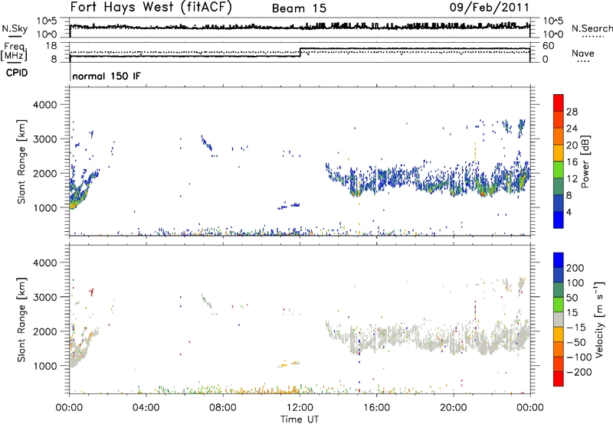
Task: Click the "Beam 15" label
Action: point(299,8)
